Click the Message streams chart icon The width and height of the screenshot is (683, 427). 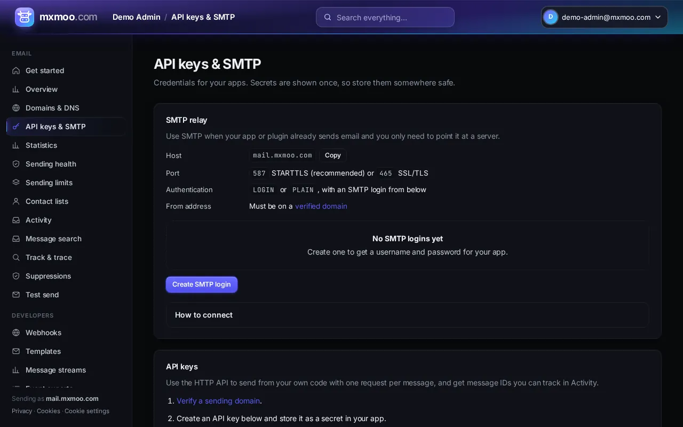[x=16, y=370]
